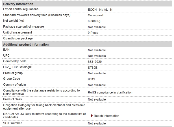Open the Reach Information link

tap(106, 116)
